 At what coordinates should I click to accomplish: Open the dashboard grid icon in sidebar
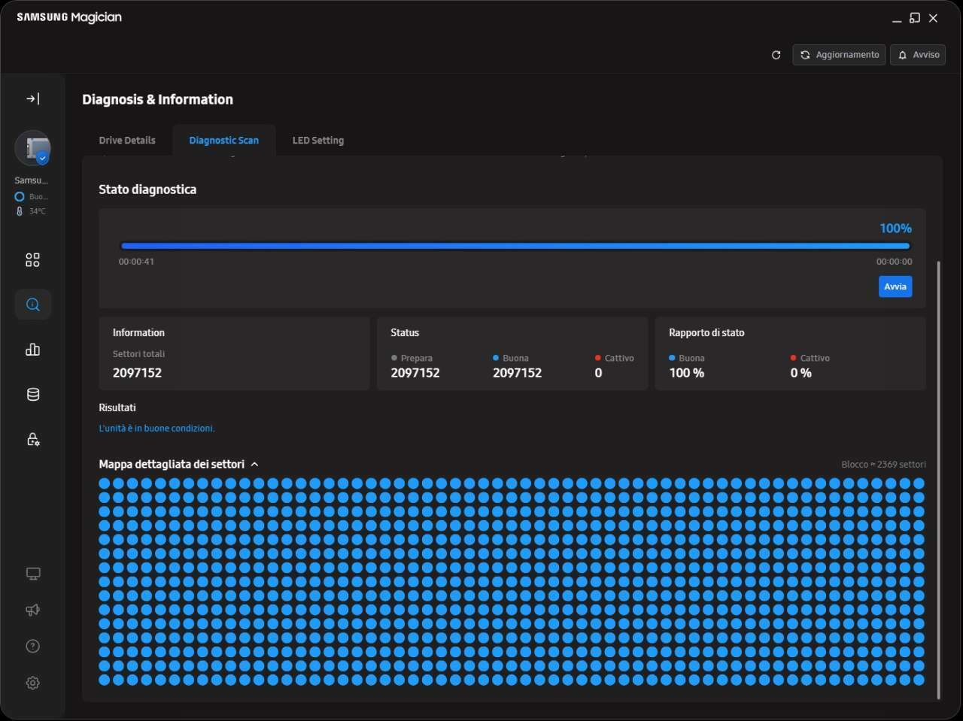click(x=32, y=260)
